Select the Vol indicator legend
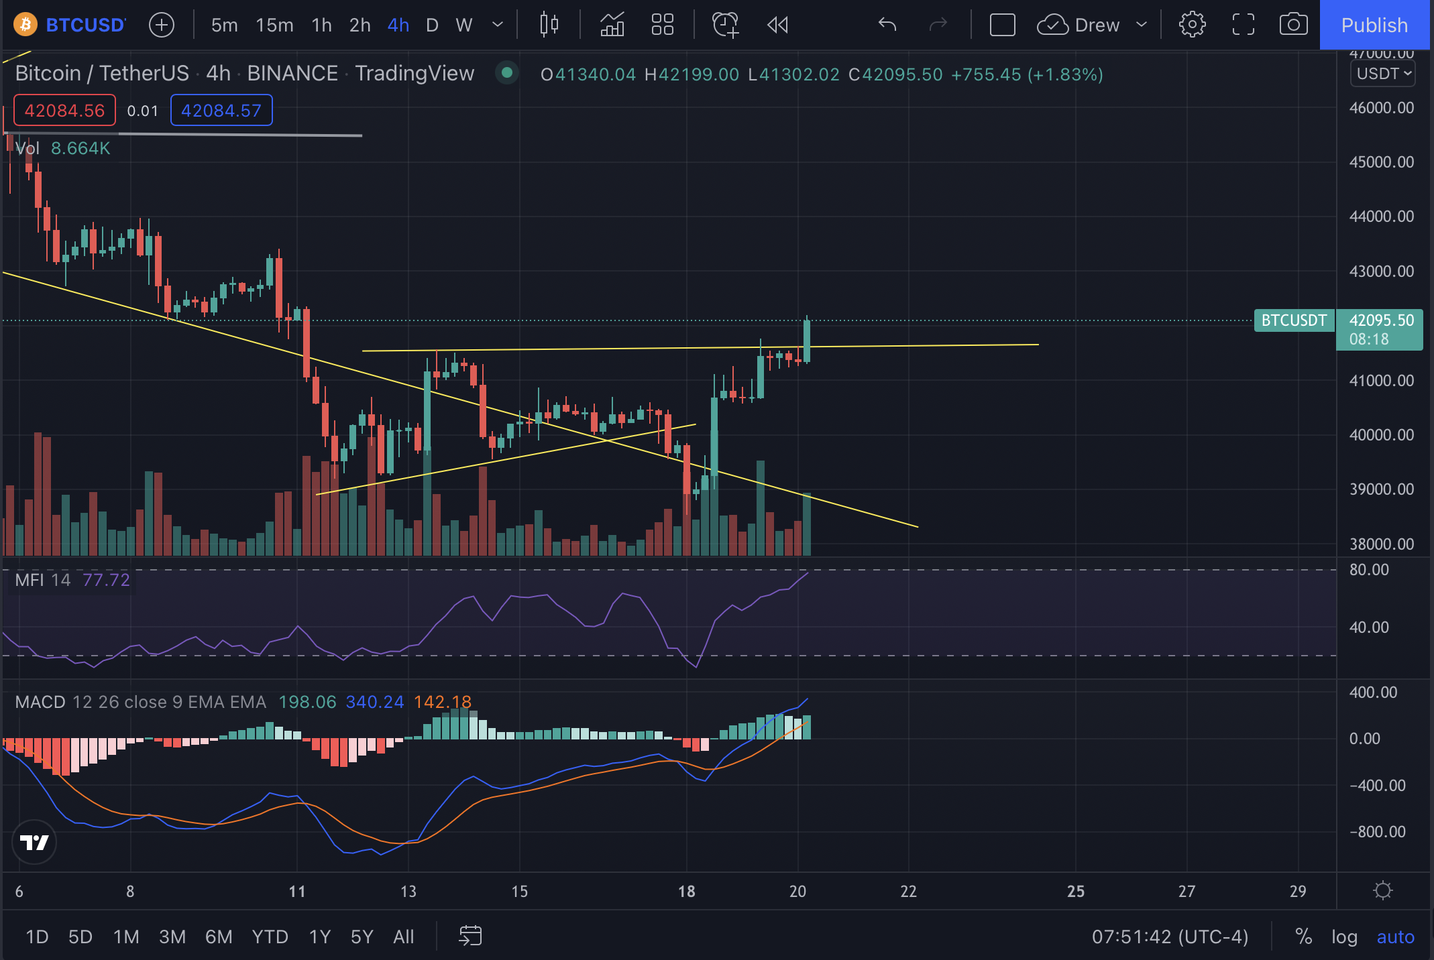The width and height of the screenshot is (1434, 960). point(63,148)
